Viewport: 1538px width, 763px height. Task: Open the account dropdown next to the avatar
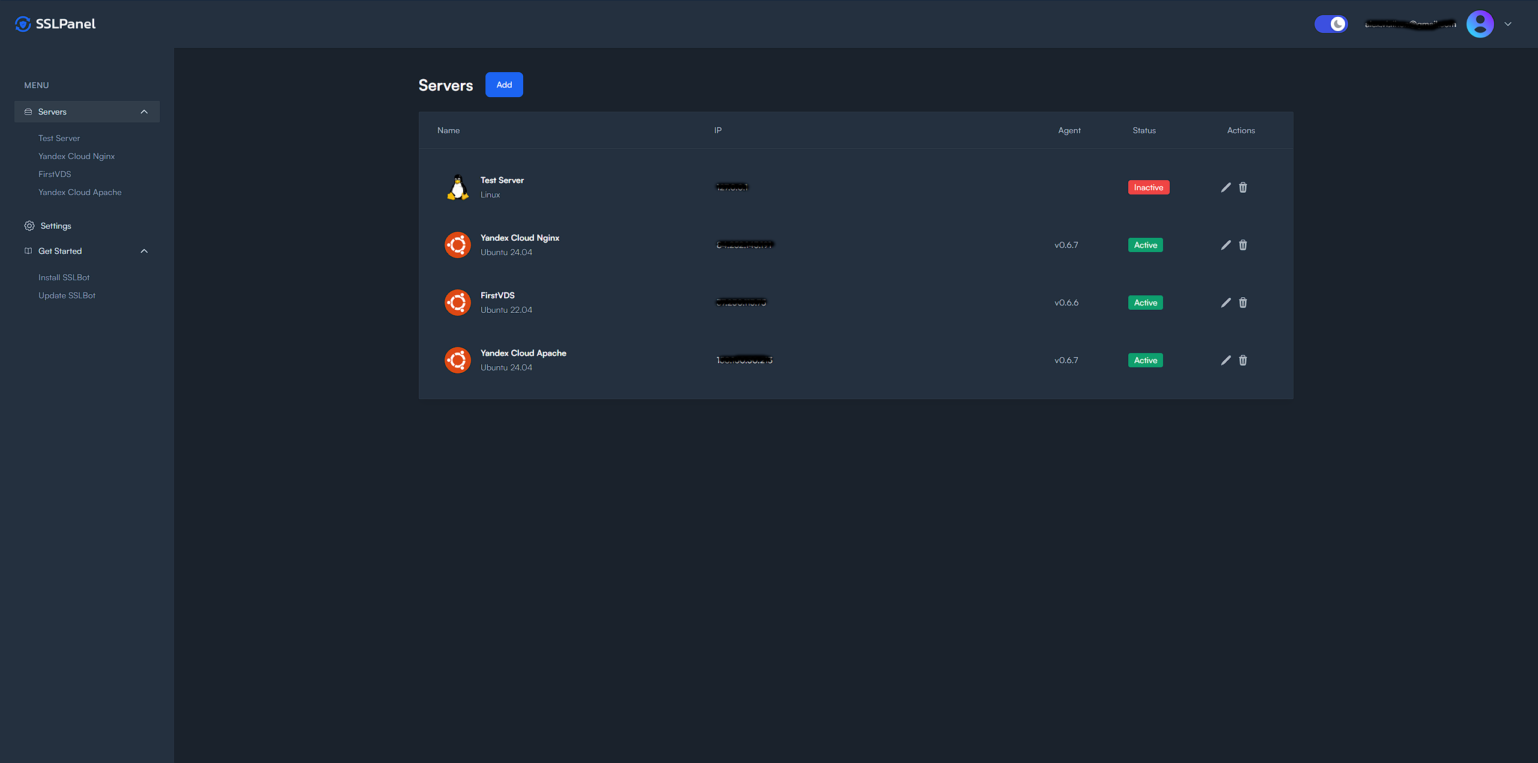(x=1508, y=24)
